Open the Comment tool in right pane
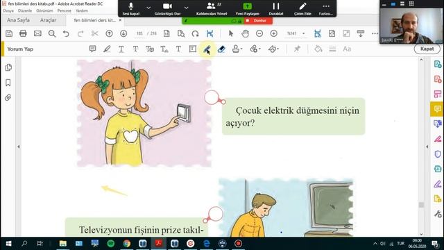Screen dimensions: 444x250 point(437,109)
